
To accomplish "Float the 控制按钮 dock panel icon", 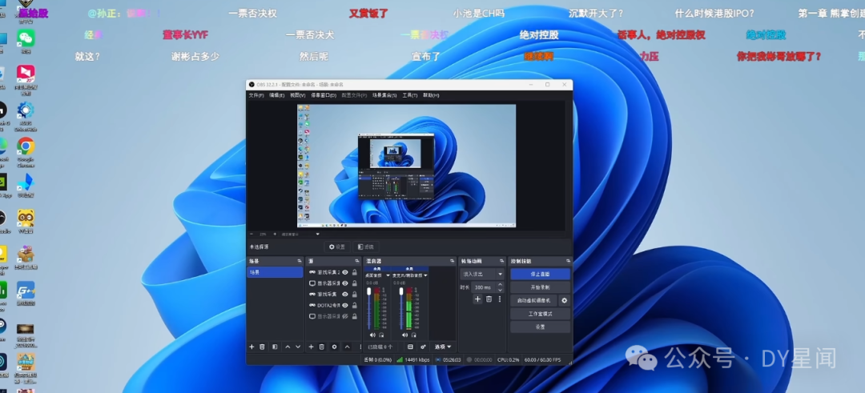I will pyautogui.click(x=568, y=261).
